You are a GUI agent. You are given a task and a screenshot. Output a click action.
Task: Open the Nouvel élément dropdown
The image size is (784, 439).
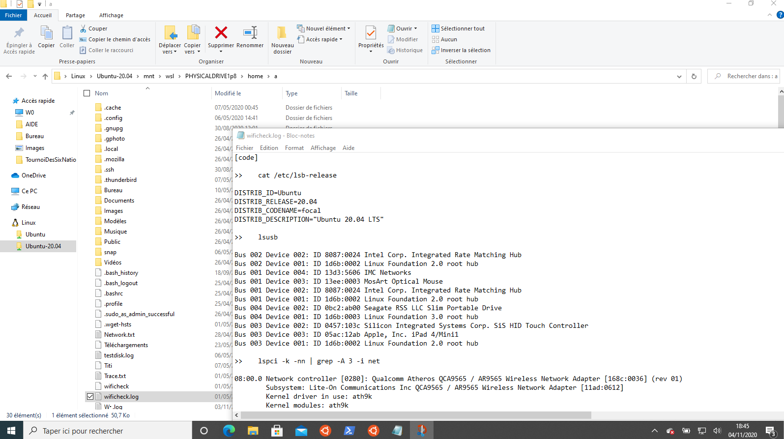(324, 29)
